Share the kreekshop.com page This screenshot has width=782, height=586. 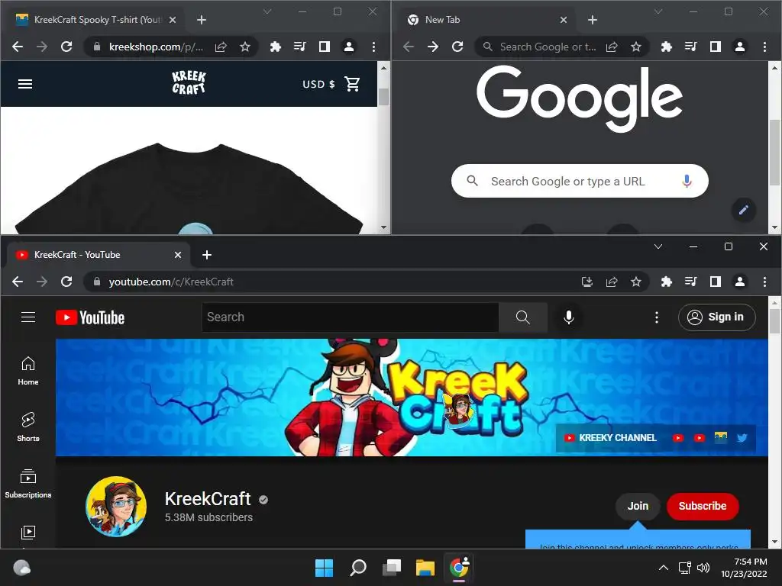(221, 47)
